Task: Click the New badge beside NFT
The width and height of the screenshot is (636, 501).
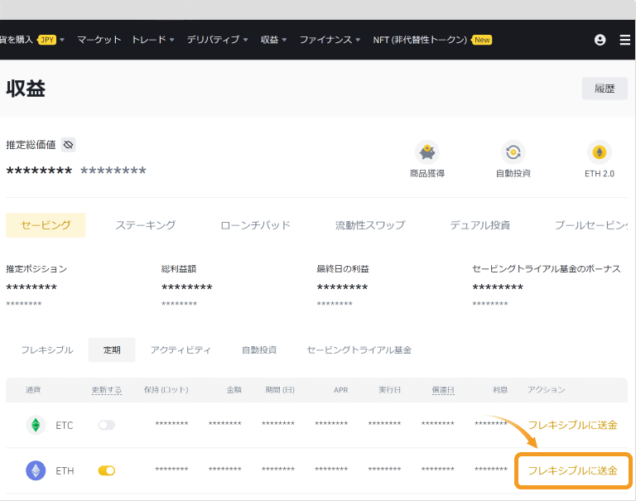Action: pyautogui.click(x=482, y=40)
